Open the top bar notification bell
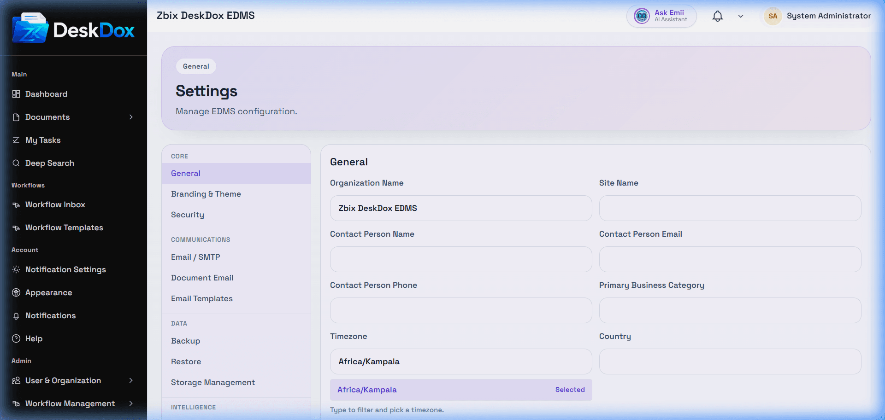This screenshot has width=885, height=420. pos(718,16)
